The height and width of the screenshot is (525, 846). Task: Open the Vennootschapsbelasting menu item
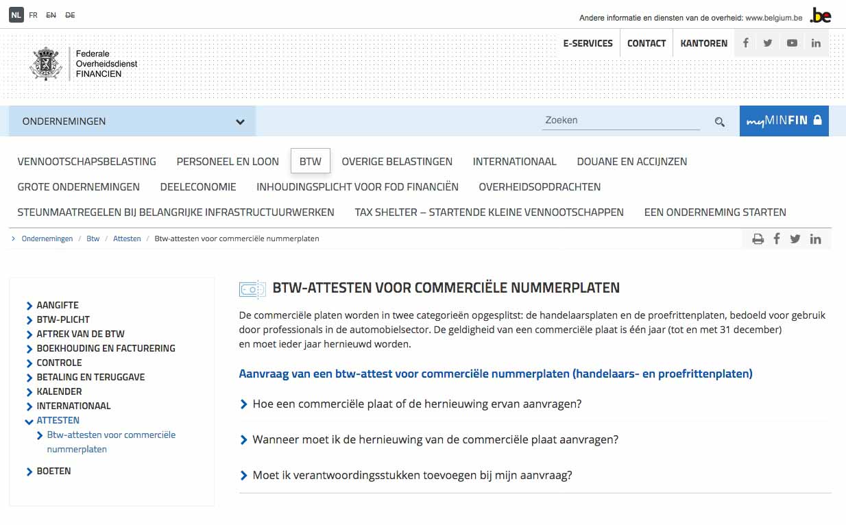pos(87,162)
